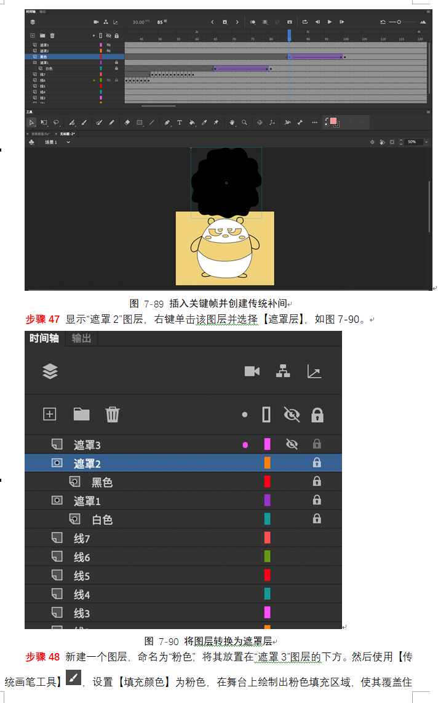Select the 白色 layer in enlarged timeline

point(102,519)
